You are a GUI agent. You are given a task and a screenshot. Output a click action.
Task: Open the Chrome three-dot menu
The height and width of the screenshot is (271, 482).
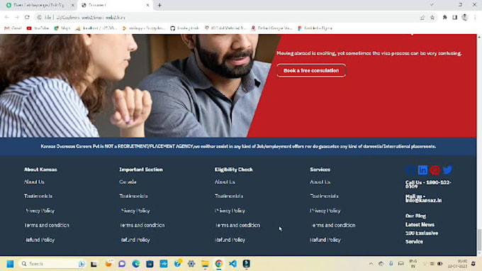click(475, 18)
